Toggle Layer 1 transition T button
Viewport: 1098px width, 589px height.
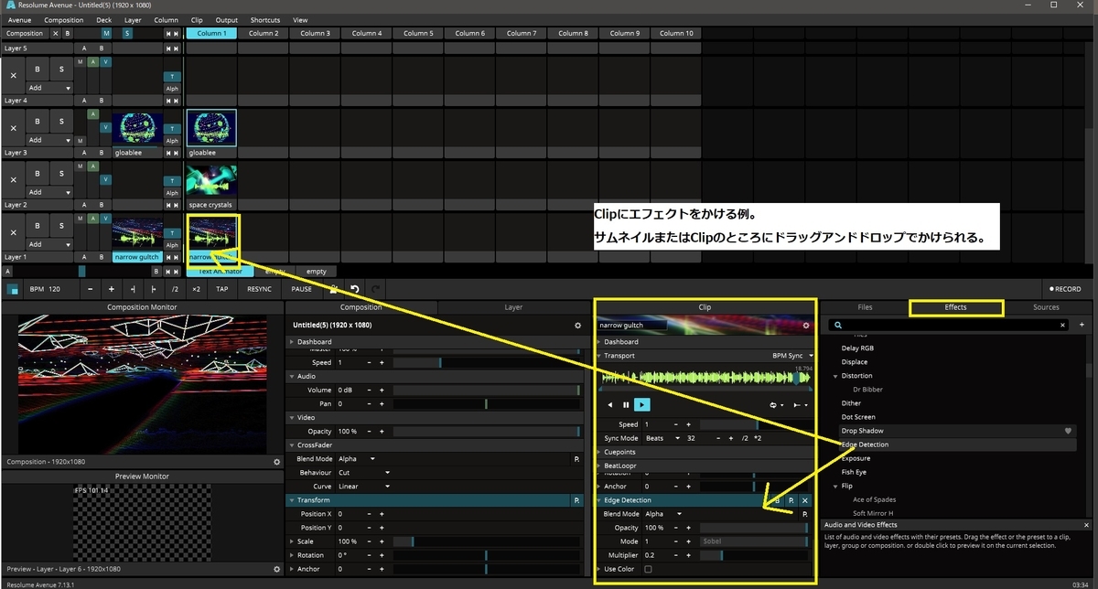click(x=172, y=232)
